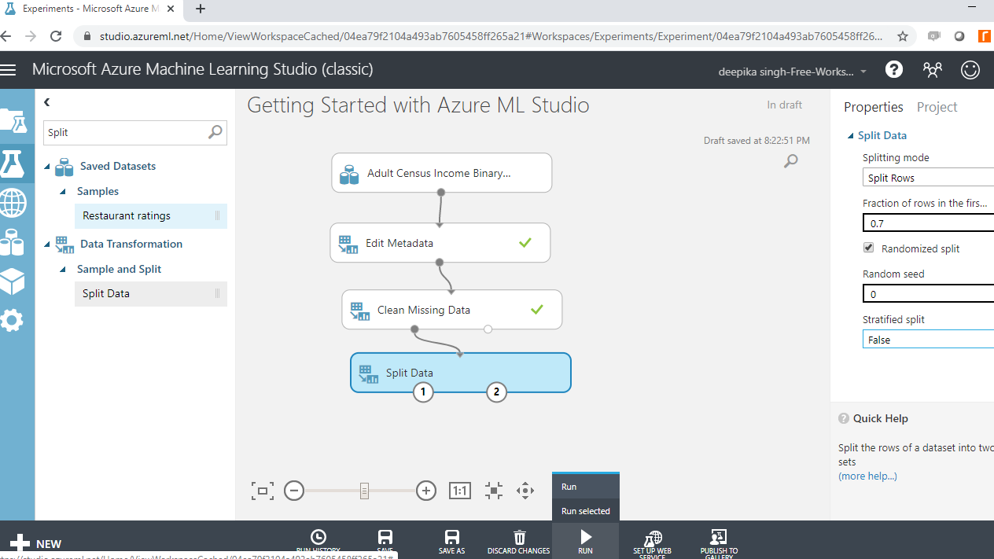Viewport: 994px width, 559px height.
Task: Select the Experiments browser tab
Action: (x=92, y=9)
